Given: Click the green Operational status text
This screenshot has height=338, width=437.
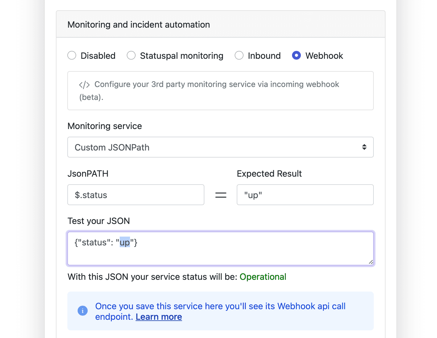Looking at the screenshot, I should (263, 277).
